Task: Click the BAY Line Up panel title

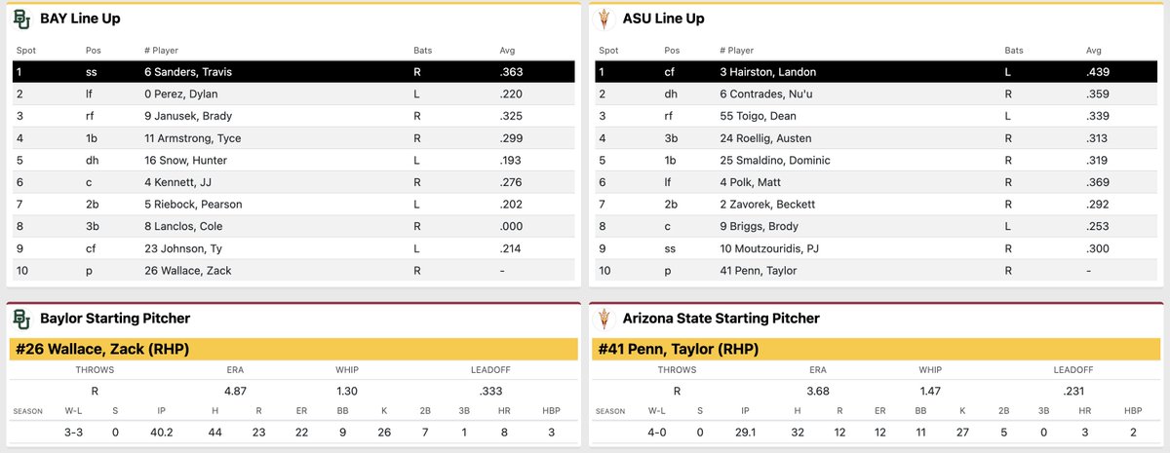Action: pos(80,19)
